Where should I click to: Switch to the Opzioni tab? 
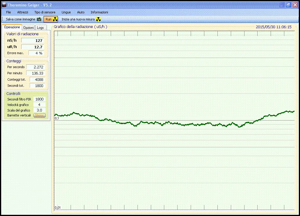pyautogui.click(x=28, y=28)
